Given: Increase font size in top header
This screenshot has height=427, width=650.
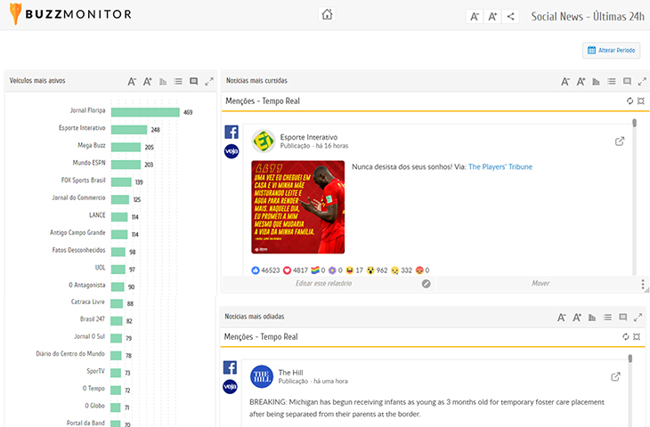Looking at the screenshot, I should pyautogui.click(x=492, y=16).
